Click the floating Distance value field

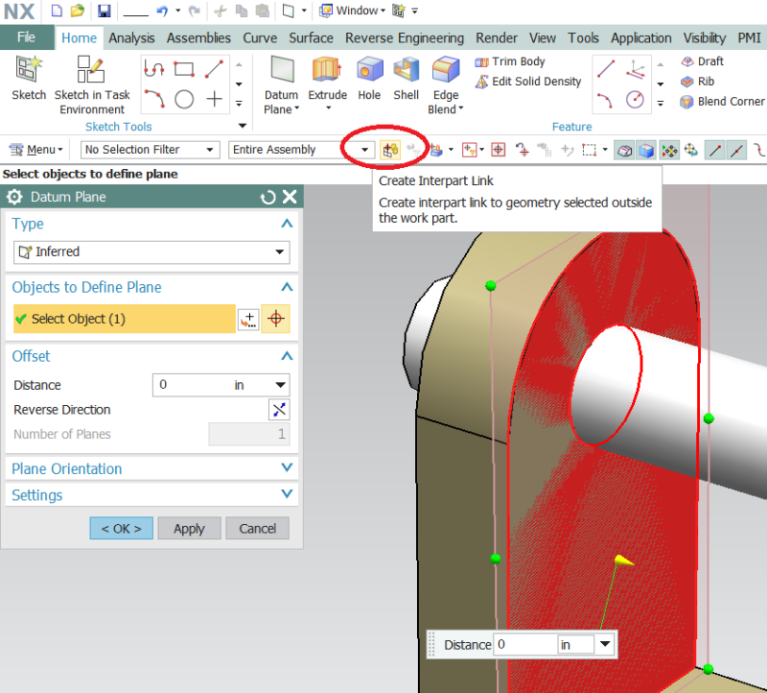[x=525, y=644]
